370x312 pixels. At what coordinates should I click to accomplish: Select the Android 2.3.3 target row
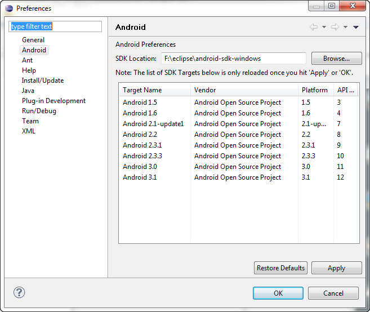coord(239,156)
